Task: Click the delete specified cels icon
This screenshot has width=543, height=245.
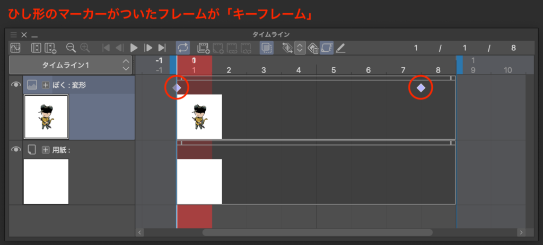Action: [246, 48]
